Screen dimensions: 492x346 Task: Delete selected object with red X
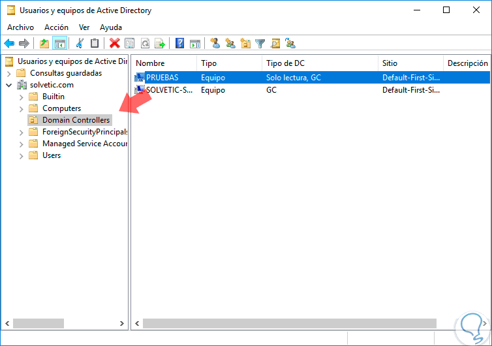(x=115, y=43)
